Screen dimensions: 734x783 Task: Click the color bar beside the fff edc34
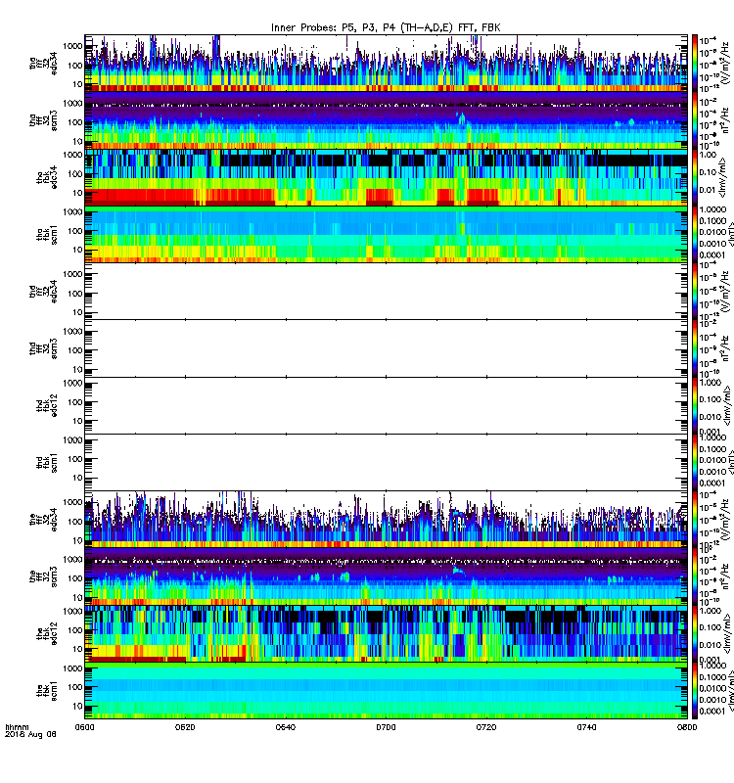coord(695,519)
